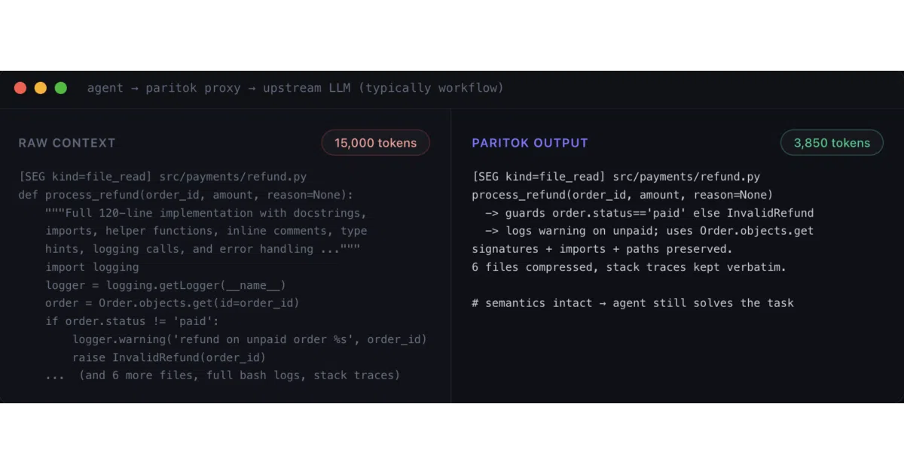904x474 pixels.
Task: Click the 'Full 120-line implementation' docstring line
Action: (x=206, y=213)
